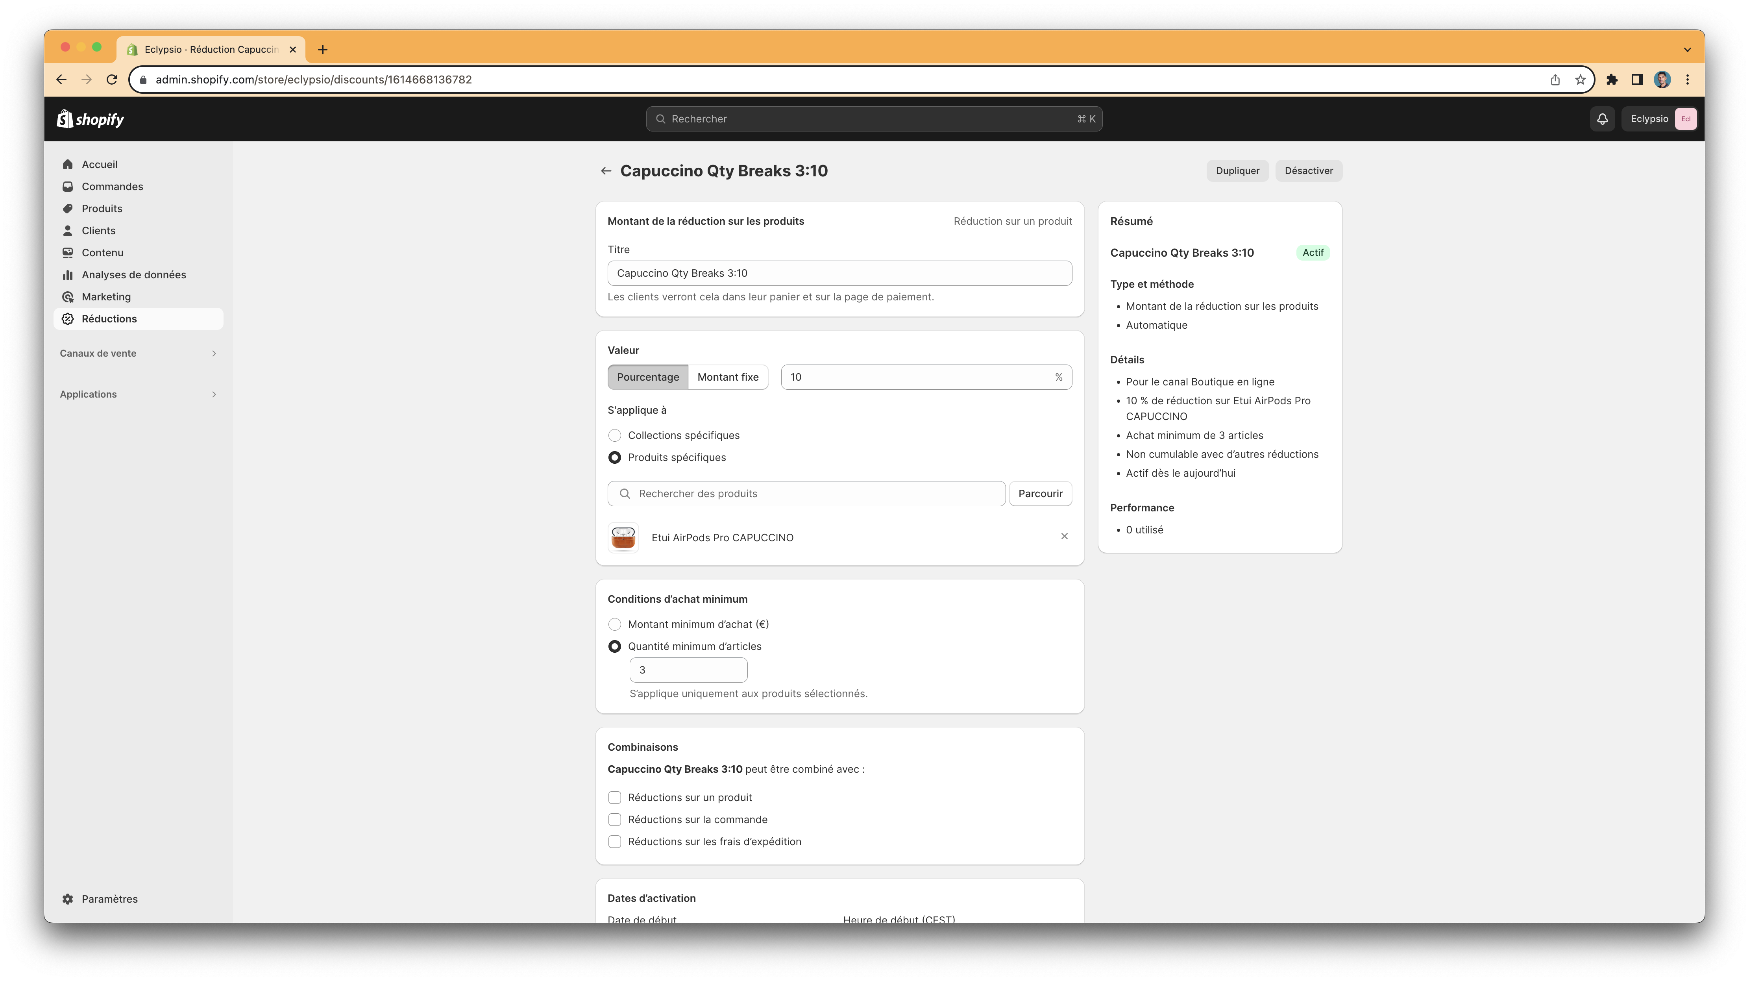The width and height of the screenshot is (1749, 981).
Task: Click the Shopify logo in header
Action: pyautogui.click(x=90, y=120)
